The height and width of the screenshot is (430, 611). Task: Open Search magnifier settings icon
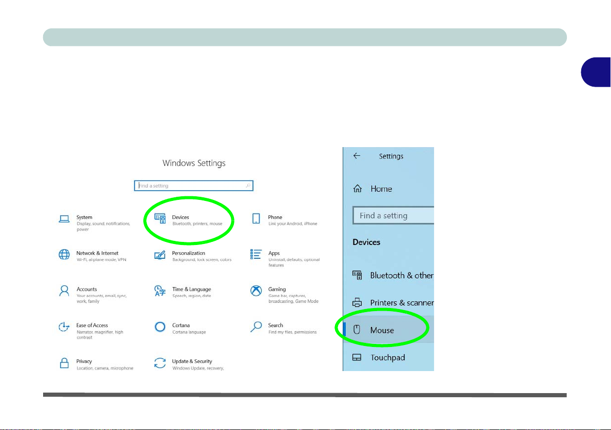tap(256, 327)
